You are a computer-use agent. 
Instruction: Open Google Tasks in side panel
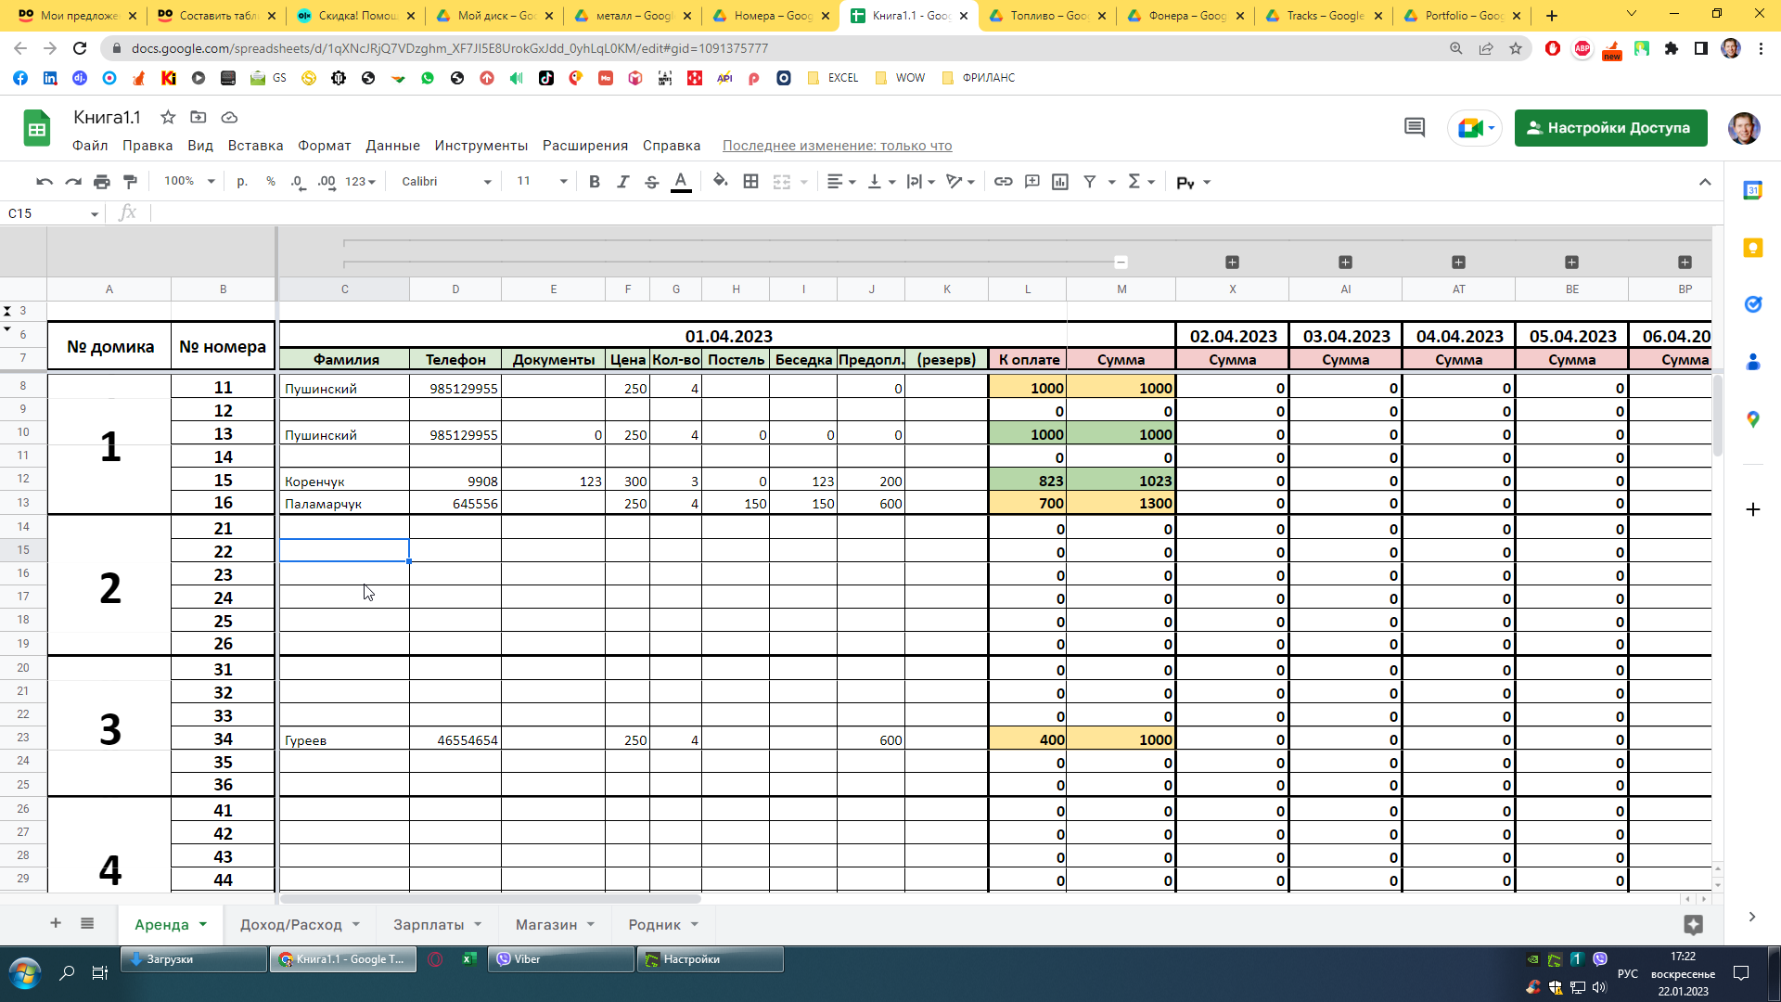click(x=1752, y=304)
